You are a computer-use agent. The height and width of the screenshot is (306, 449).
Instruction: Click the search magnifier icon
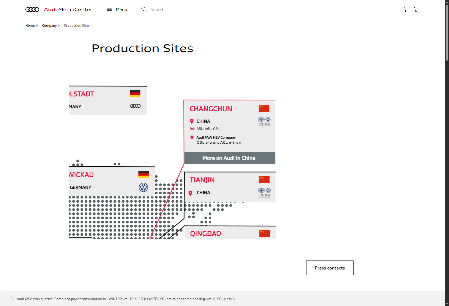tap(144, 10)
